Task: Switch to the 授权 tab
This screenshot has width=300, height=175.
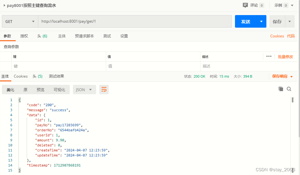Action: (24, 36)
